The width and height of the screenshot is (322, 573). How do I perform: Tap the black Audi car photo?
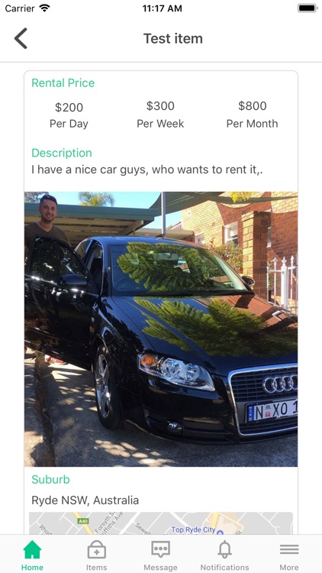[161, 329]
